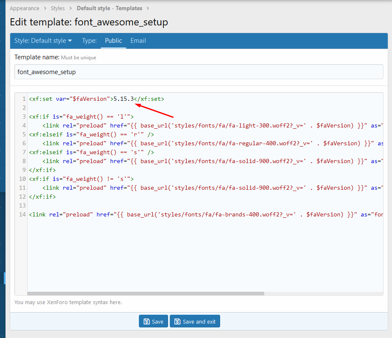Click the Save button

click(153, 321)
